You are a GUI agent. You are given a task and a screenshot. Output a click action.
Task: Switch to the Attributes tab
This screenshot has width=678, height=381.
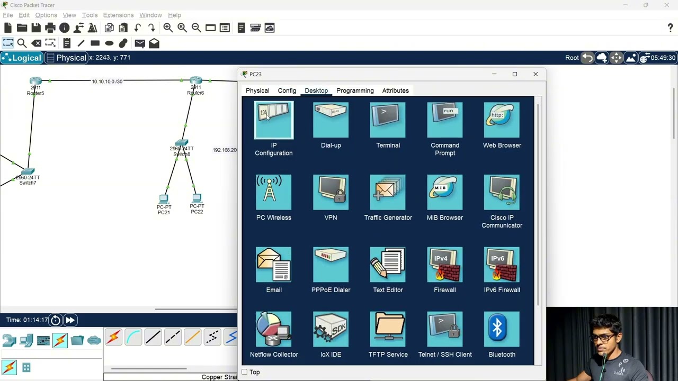coord(395,90)
